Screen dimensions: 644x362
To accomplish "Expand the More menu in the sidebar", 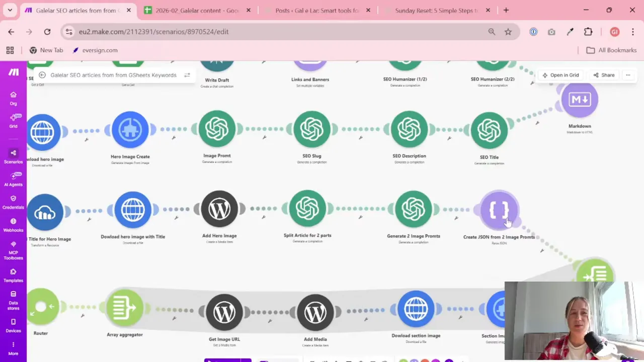I will coord(13,348).
